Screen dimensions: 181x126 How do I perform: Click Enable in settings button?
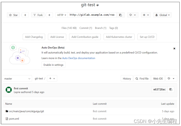coord(53,65)
